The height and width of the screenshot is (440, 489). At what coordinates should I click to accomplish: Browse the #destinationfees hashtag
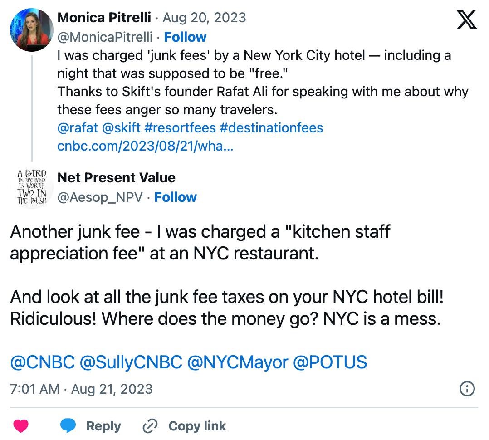point(271,128)
